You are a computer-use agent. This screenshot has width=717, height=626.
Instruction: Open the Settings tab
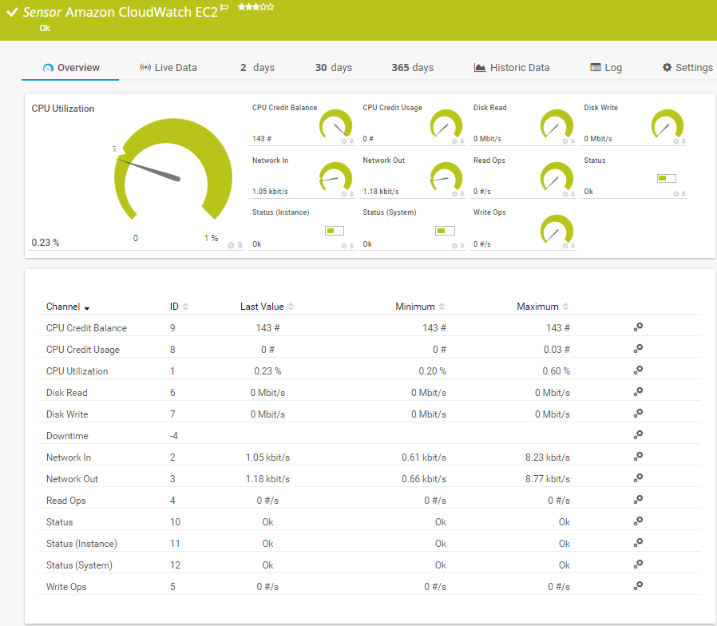point(687,68)
